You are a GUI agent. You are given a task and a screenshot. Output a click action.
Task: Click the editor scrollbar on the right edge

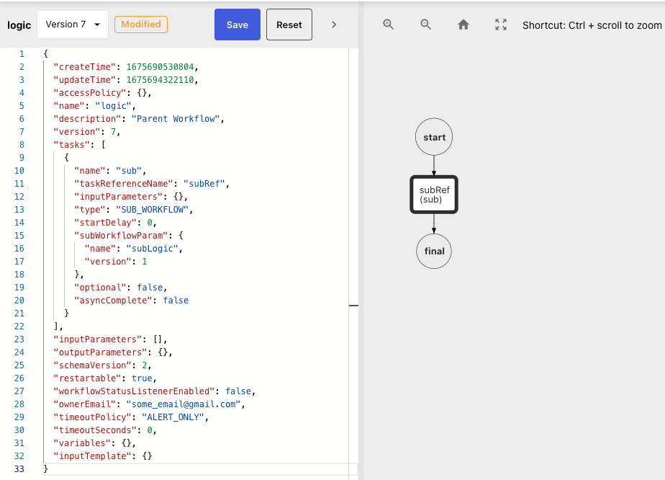coord(353,306)
